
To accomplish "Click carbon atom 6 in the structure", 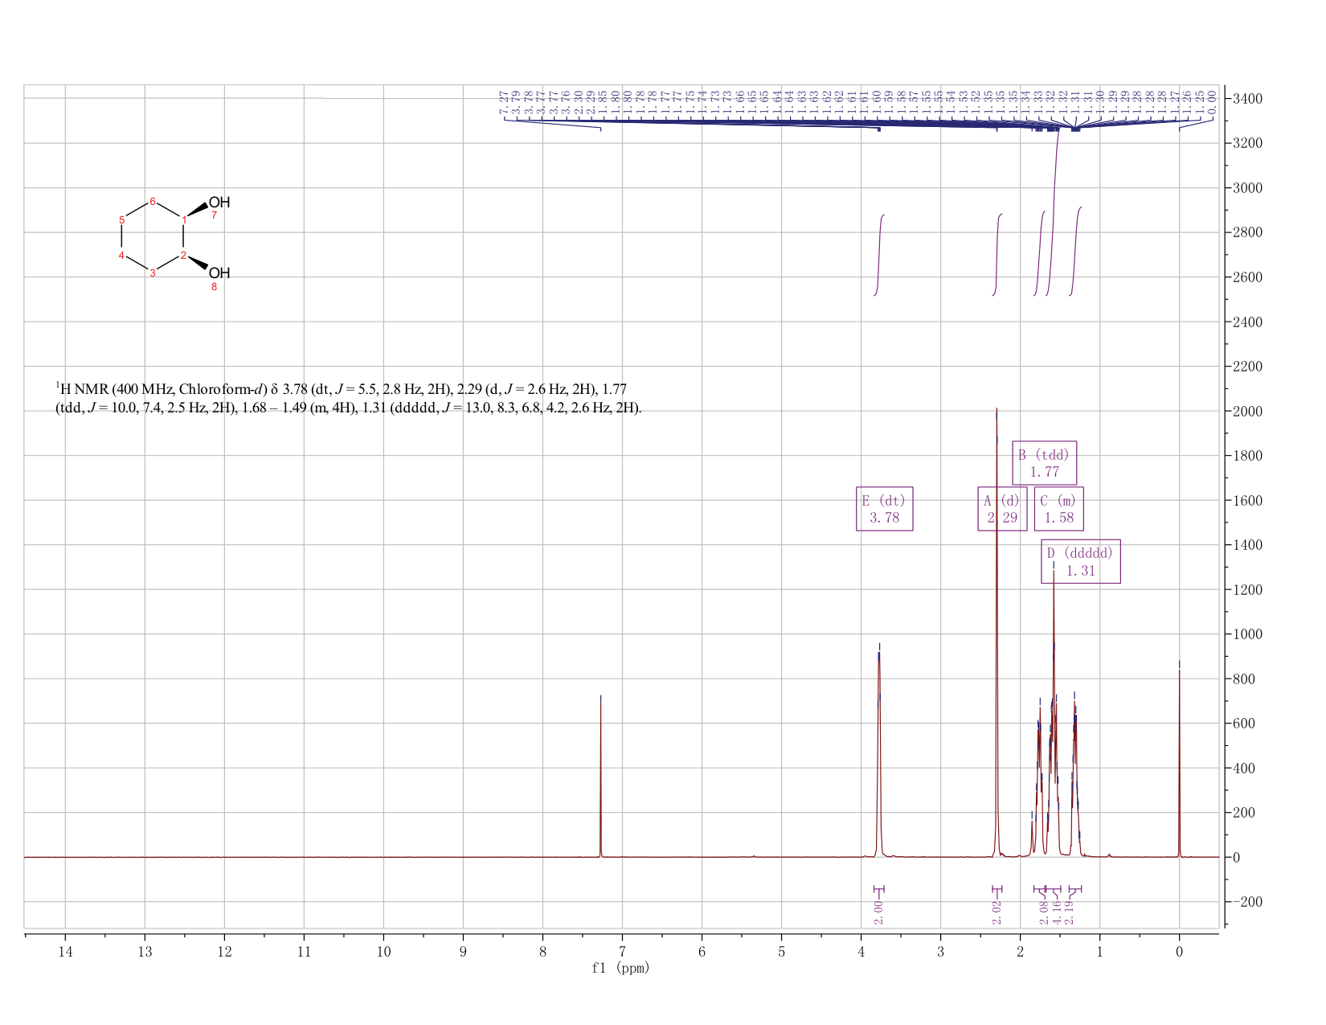I will 152,201.
